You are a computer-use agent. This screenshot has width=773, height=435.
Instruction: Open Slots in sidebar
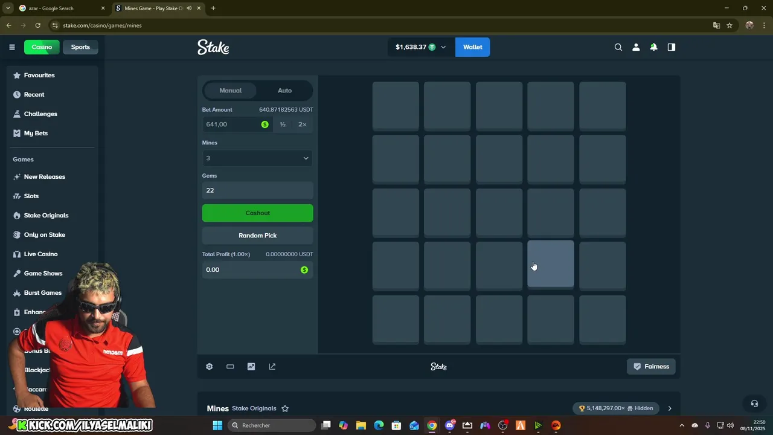tap(31, 196)
